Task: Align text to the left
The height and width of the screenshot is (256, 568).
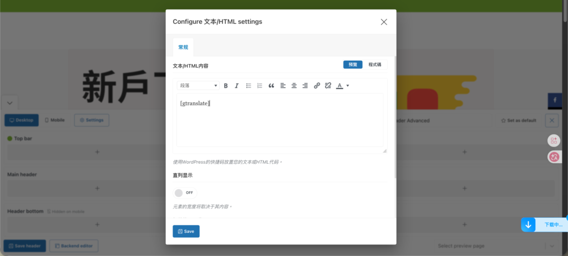Action: click(283, 86)
